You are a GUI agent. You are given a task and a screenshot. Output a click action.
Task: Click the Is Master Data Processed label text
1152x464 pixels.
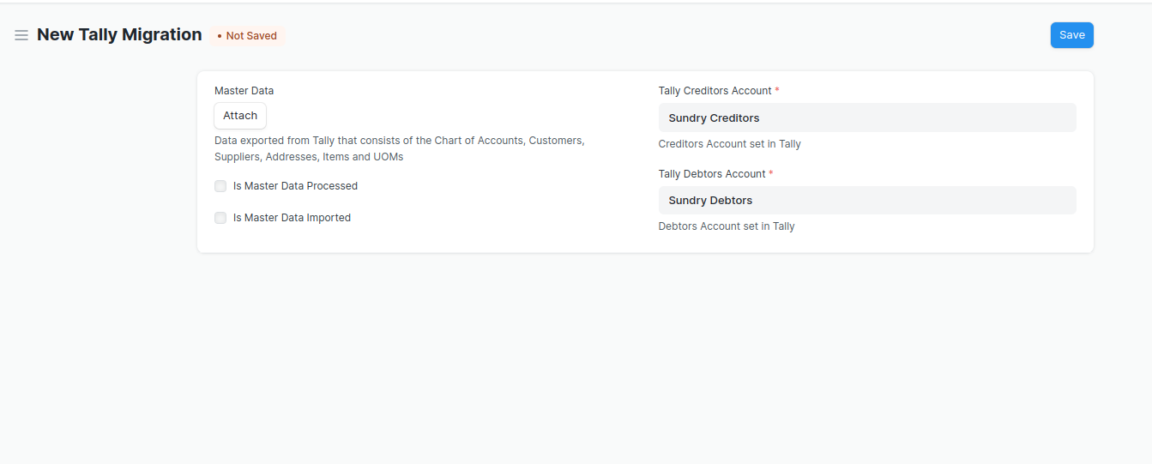tap(295, 186)
